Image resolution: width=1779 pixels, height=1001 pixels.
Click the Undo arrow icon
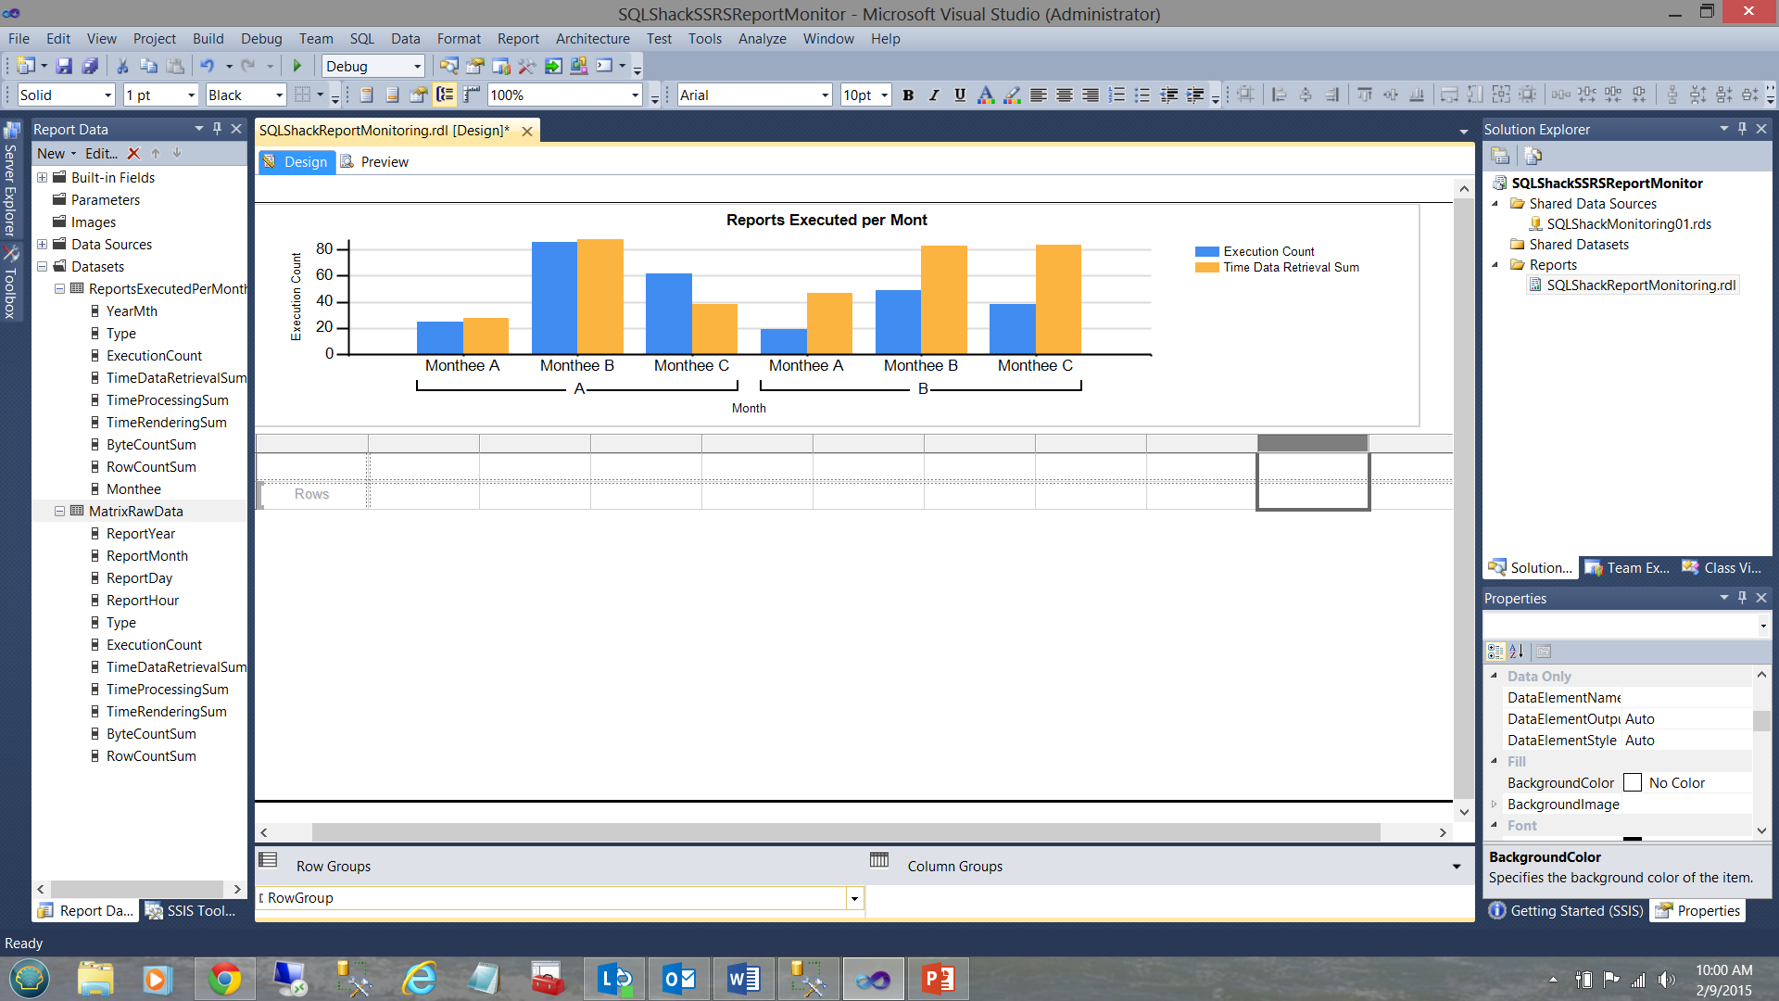point(207,66)
